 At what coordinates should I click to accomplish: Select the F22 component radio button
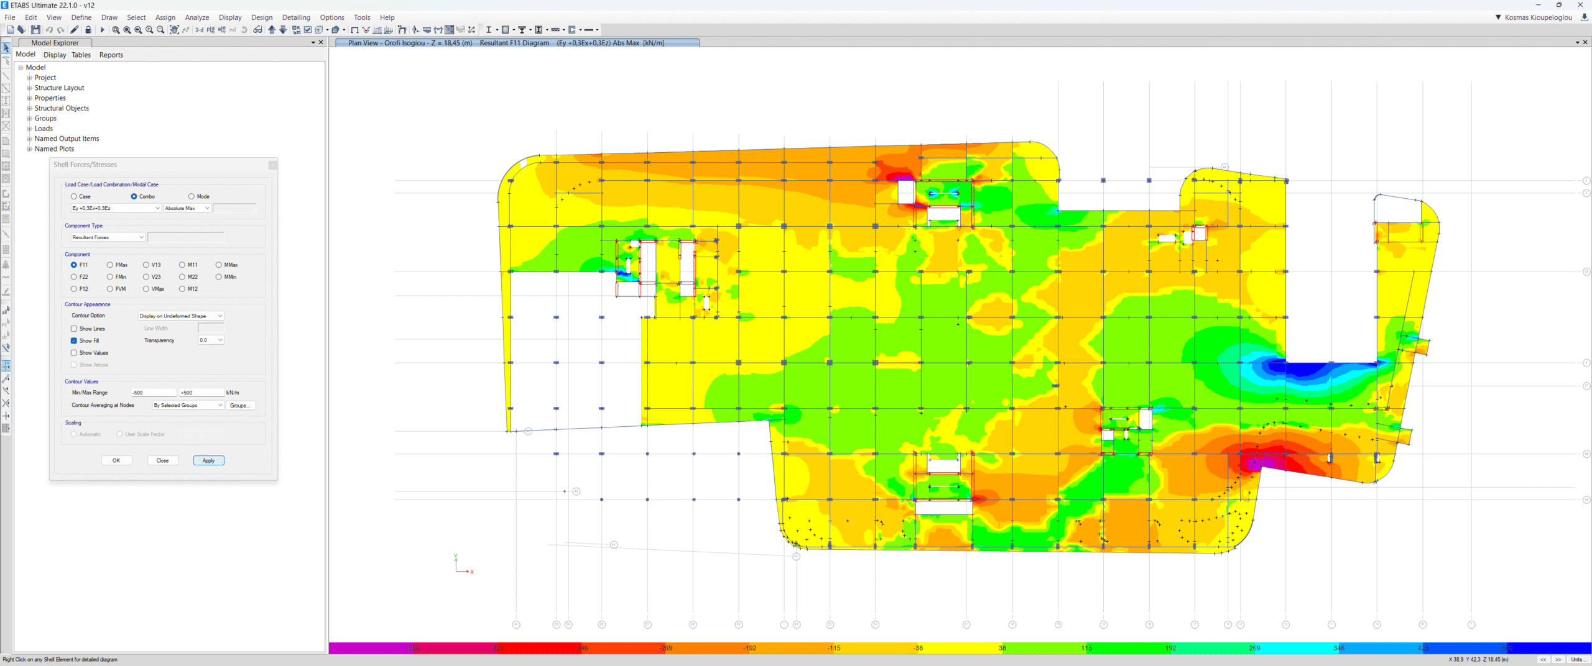(x=74, y=277)
